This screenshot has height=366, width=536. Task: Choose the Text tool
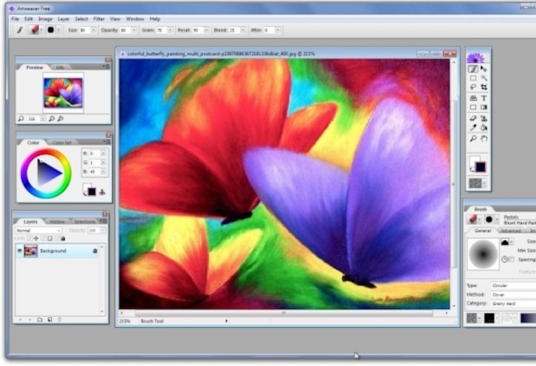tap(484, 98)
